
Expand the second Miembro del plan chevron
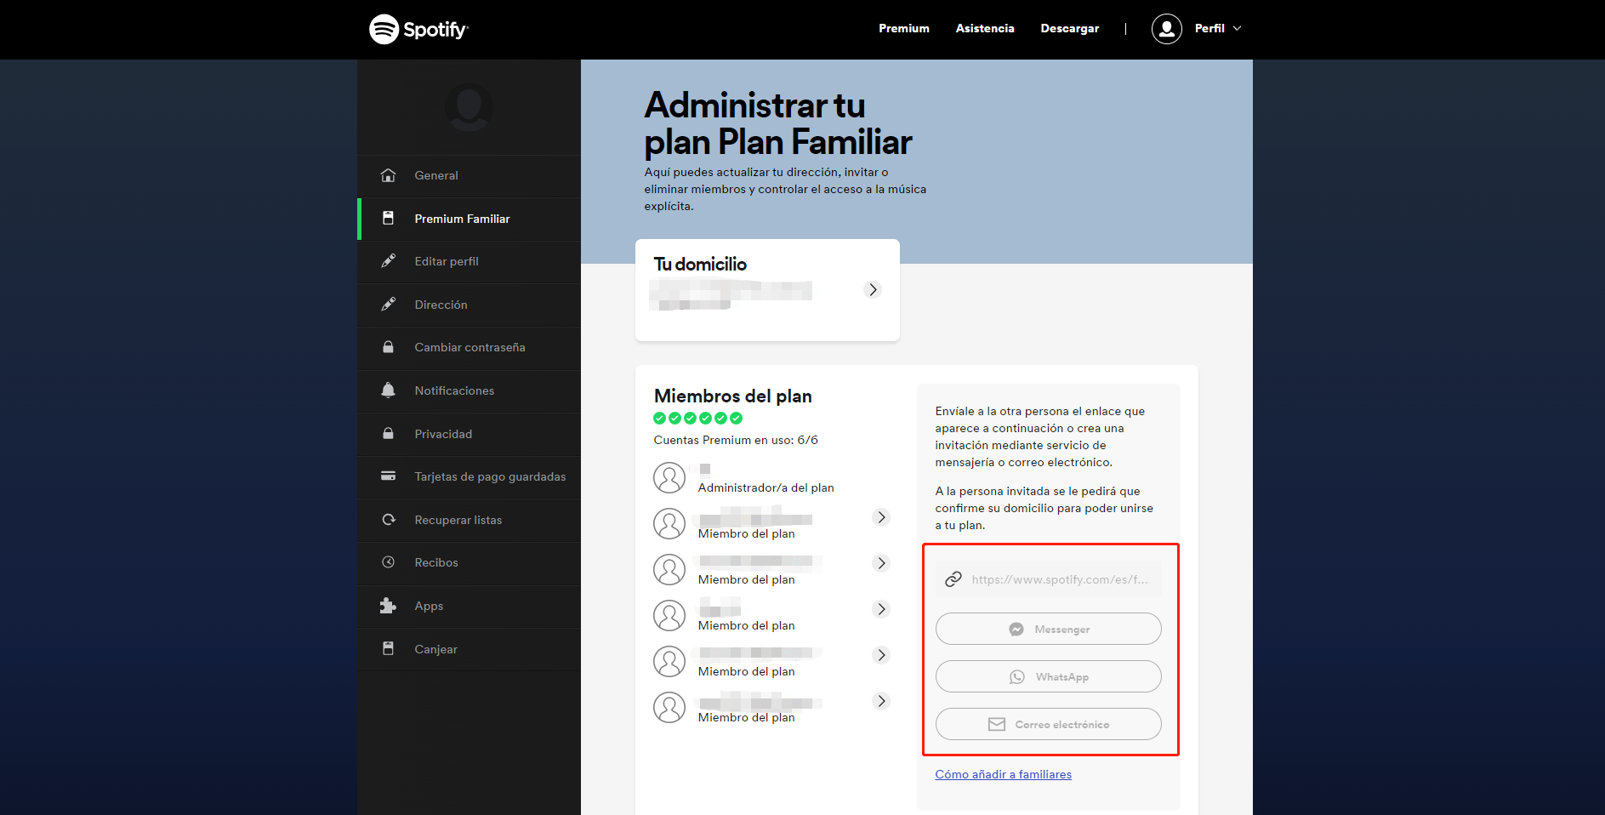[x=882, y=563]
